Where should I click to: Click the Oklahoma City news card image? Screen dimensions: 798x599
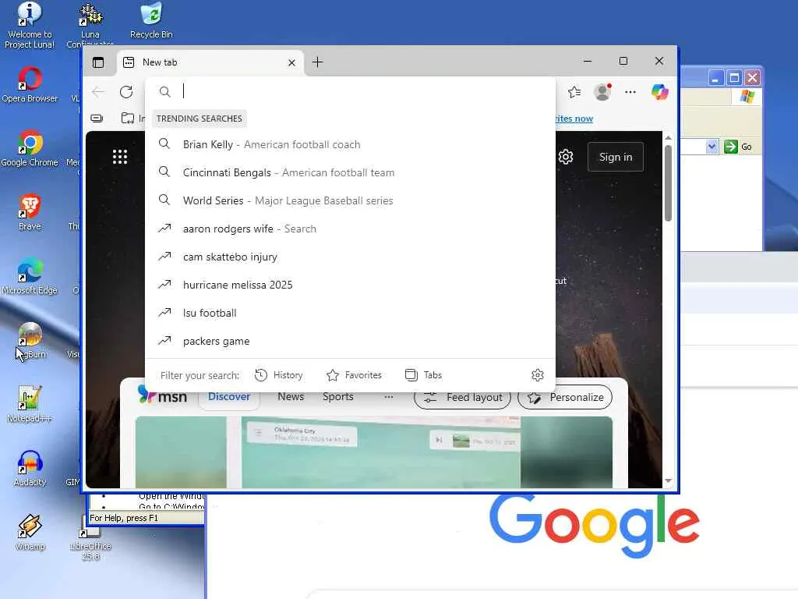click(x=373, y=452)
